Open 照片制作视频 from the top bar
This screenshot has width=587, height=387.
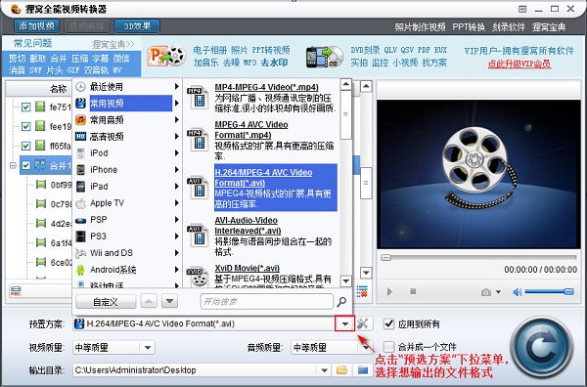coord(420,27)
